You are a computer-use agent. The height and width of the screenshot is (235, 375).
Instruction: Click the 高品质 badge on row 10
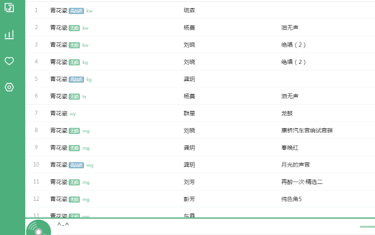click(76, 165)
